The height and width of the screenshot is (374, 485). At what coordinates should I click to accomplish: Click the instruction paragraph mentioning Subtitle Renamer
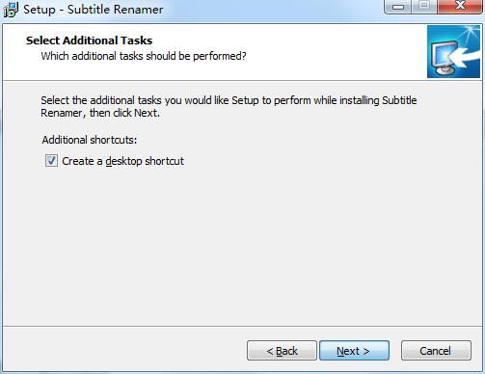pos(229,106)
